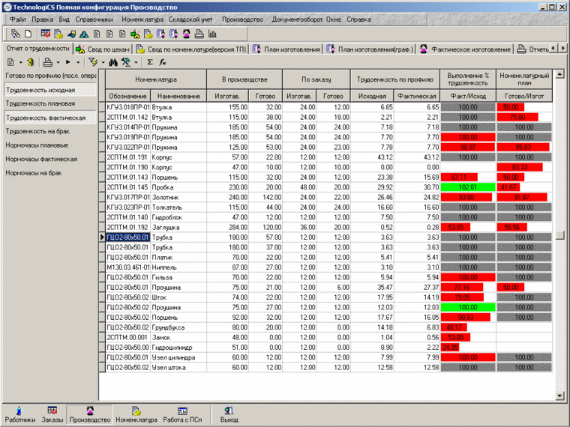Toggle Трудоемкость фактическая profile option
Image resolution: width=570 pixels, height=427 pixels.
click(50, 118)
